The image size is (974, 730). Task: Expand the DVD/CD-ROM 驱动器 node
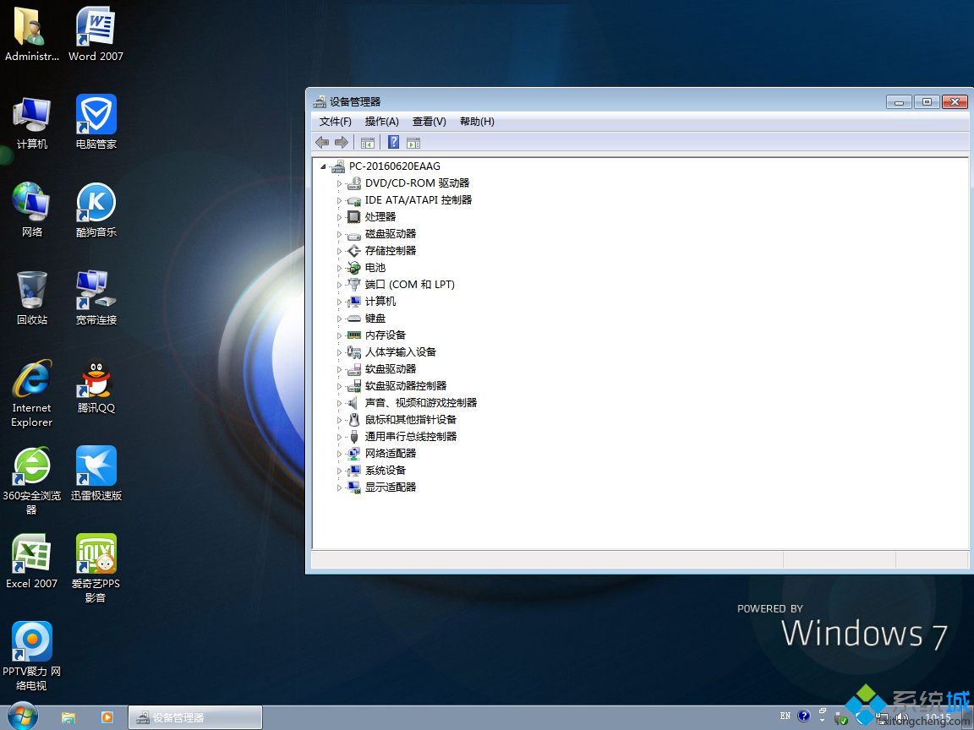pyautogui.click(x=339, y=183)
